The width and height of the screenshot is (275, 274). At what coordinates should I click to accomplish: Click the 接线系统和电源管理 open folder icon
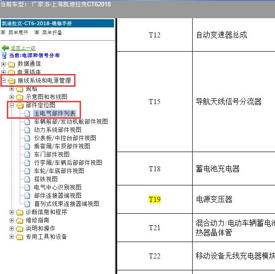(12, 81)
